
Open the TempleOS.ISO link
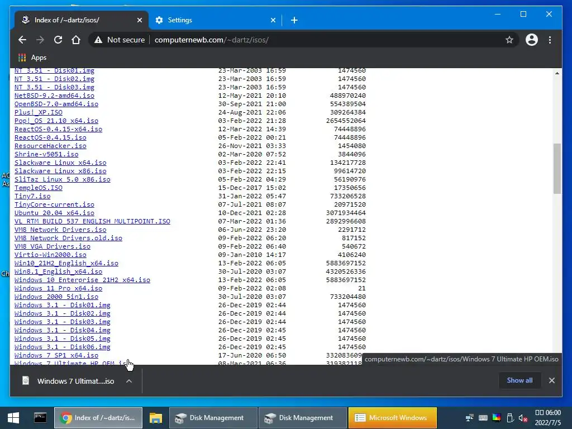[39, 188]
